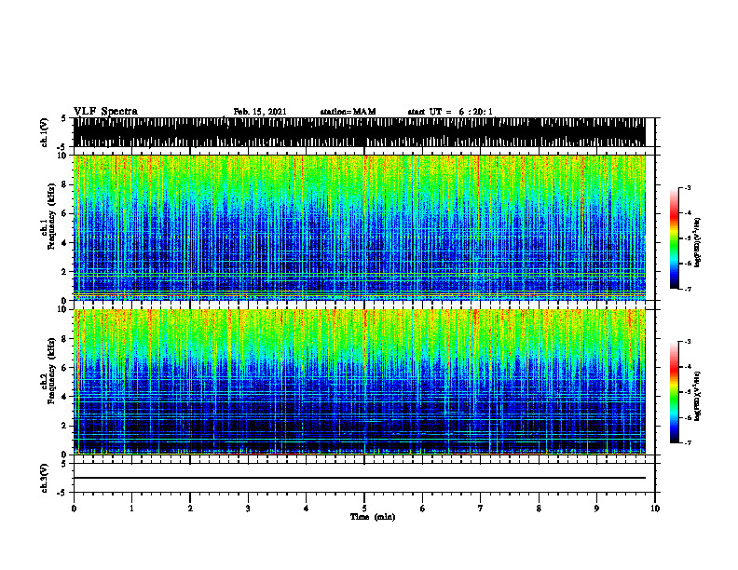Click ch.2 frequency tick label '2'
Screen dimensions: 738x570
pos(64,426)
